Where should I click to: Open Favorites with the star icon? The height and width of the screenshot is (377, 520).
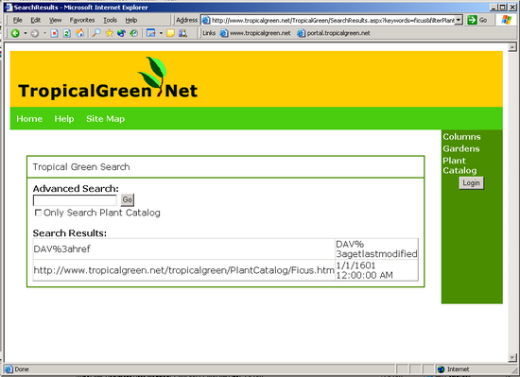(109, 33)
